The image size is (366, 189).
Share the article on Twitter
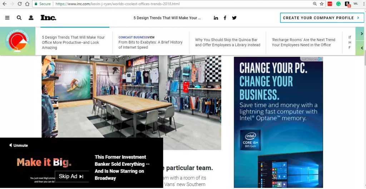click(234, 18)
